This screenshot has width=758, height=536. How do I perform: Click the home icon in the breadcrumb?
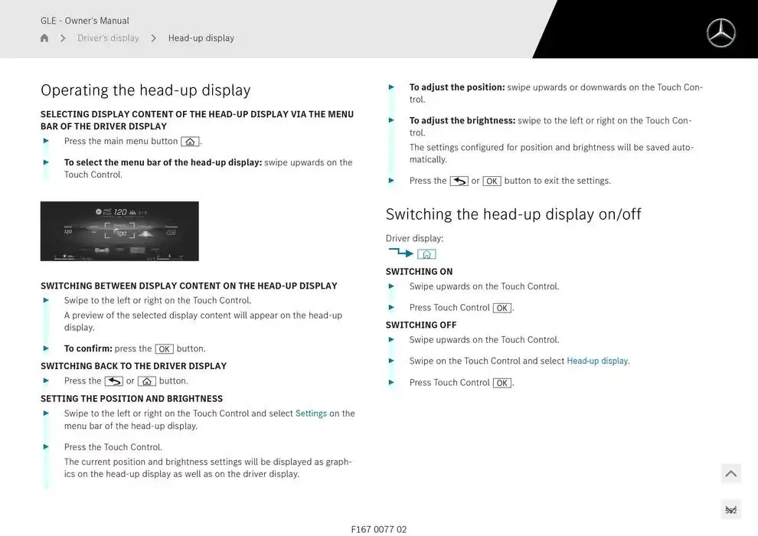click(44, 38)
